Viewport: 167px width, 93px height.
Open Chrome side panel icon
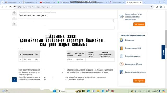(157, 7)
